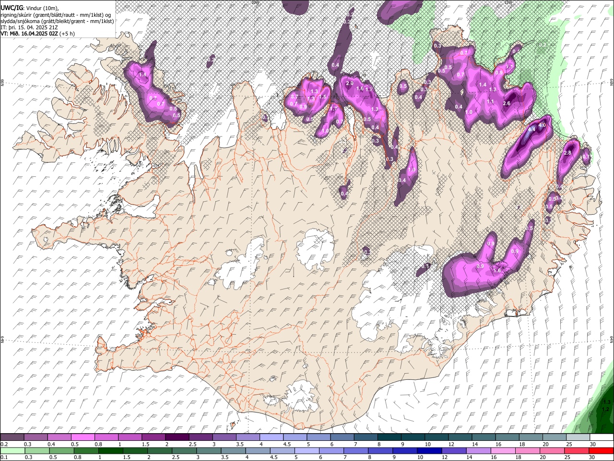Pick the white top-row swatch starting at 30
This screenshot has width=614, height=461.
point(601,437)
